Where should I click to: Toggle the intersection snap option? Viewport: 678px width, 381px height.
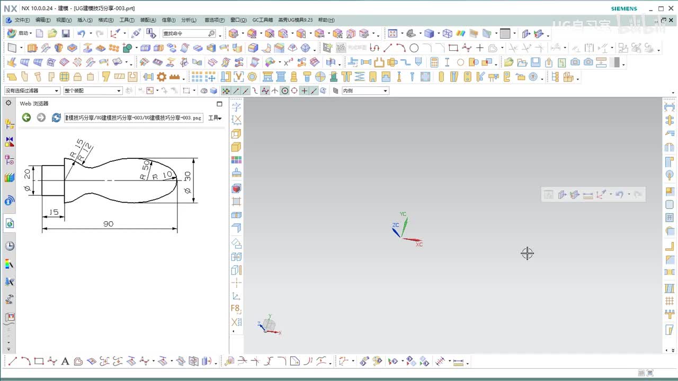point(275,90)
